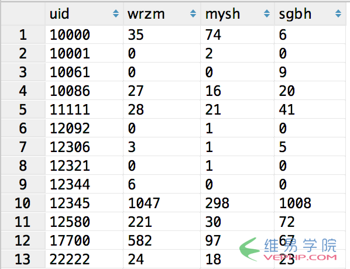The image size is (350, 269).
Task: Select uid cell 12306
Action: click(84, 147)
